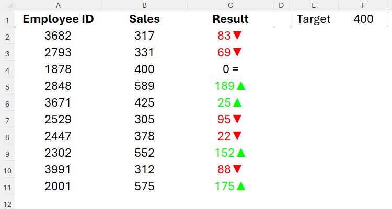Screen dimensions: 392x209
Task: Click the Sales cell showing 589
Action: 144,86
